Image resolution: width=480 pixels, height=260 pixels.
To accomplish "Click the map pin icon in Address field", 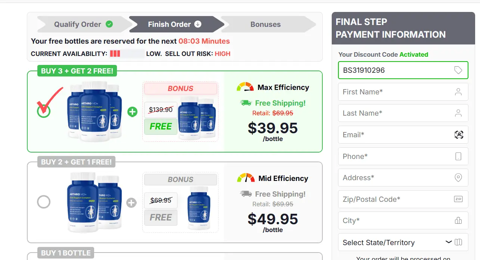I will point(458,178).
